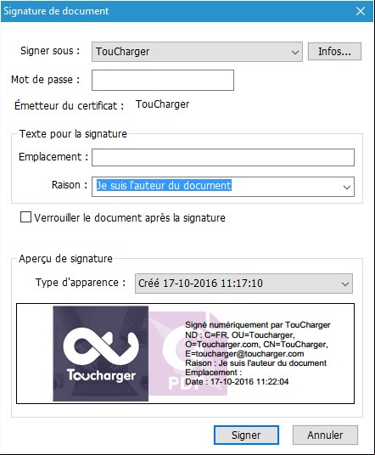Expand the Raison dropdown arrow
The height and width of the screenshot is (455, 375).
click(347, 187)
